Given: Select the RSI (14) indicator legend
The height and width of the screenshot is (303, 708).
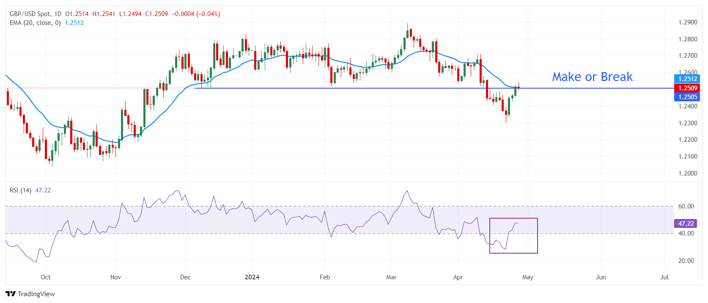Looking at the screenshot, I should [x=20, y=190].
